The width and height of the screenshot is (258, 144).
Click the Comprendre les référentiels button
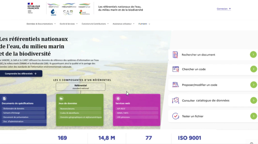[x=21, y=74]
